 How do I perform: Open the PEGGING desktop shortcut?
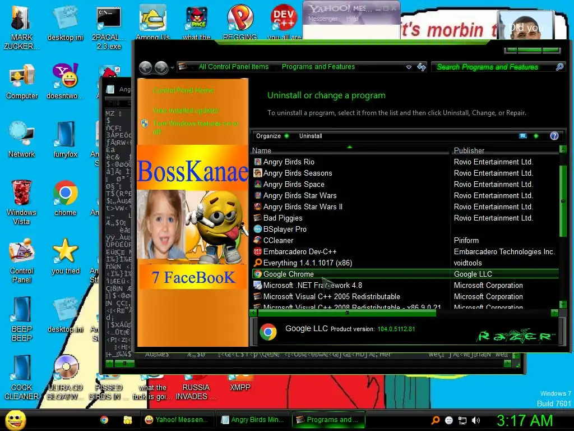click(240, 22)
